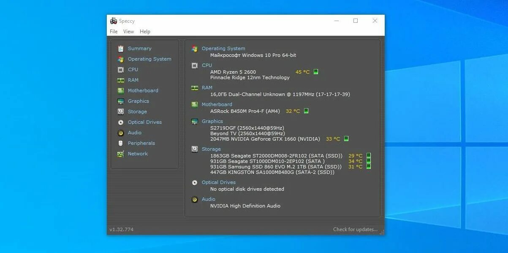Open the File menu

point(114,32)
